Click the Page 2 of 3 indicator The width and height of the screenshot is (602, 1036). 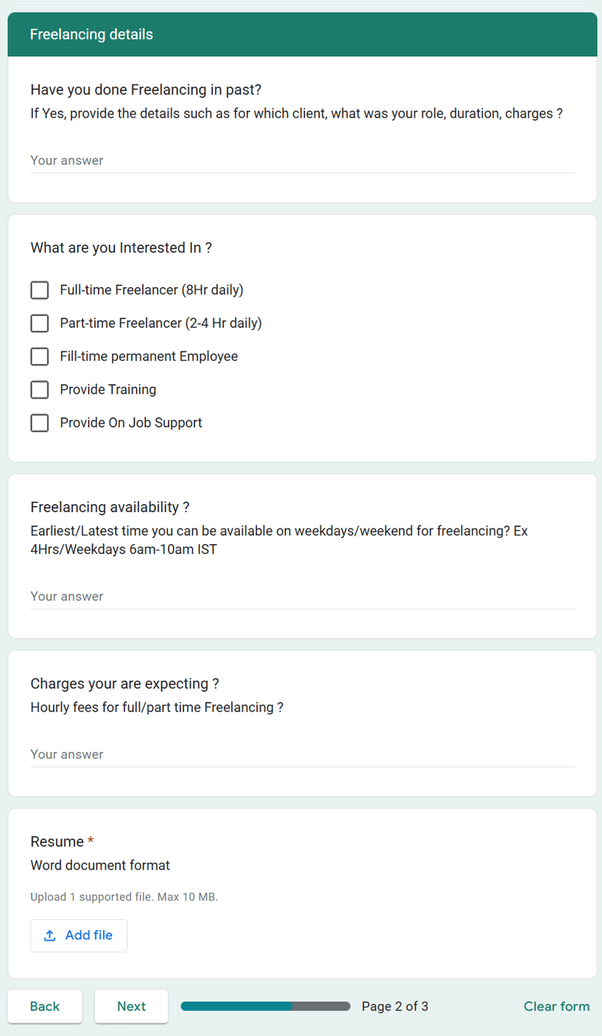(395, 1006)
